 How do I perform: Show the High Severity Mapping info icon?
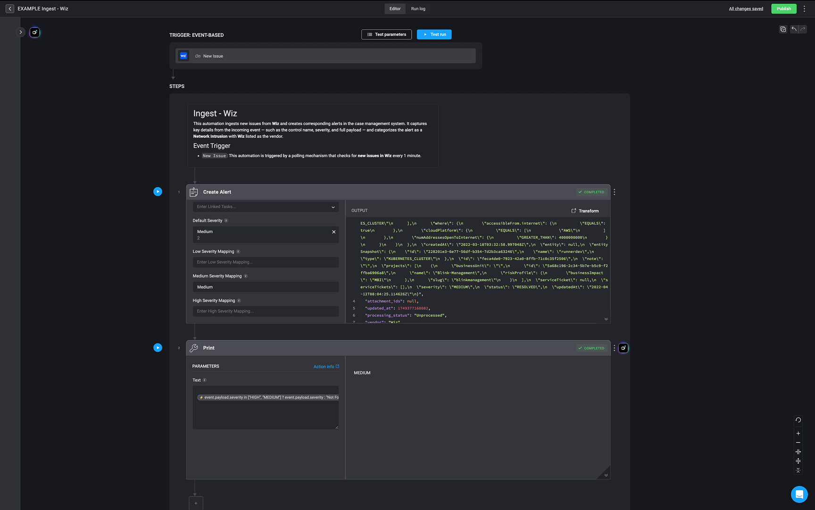point(239,301)
